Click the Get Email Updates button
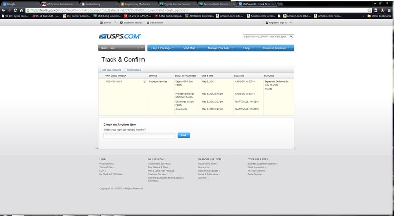Screen dimensions: 394x216 [x=111, y=70]
